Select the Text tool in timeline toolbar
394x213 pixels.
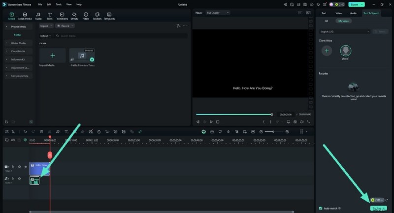[66, 132]
